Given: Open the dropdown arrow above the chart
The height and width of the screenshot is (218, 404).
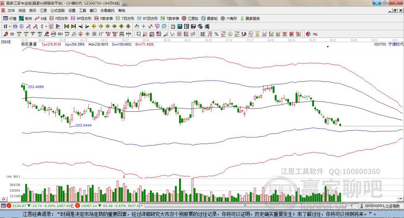Looking at the screenshot, I should [x=327, y=47].
